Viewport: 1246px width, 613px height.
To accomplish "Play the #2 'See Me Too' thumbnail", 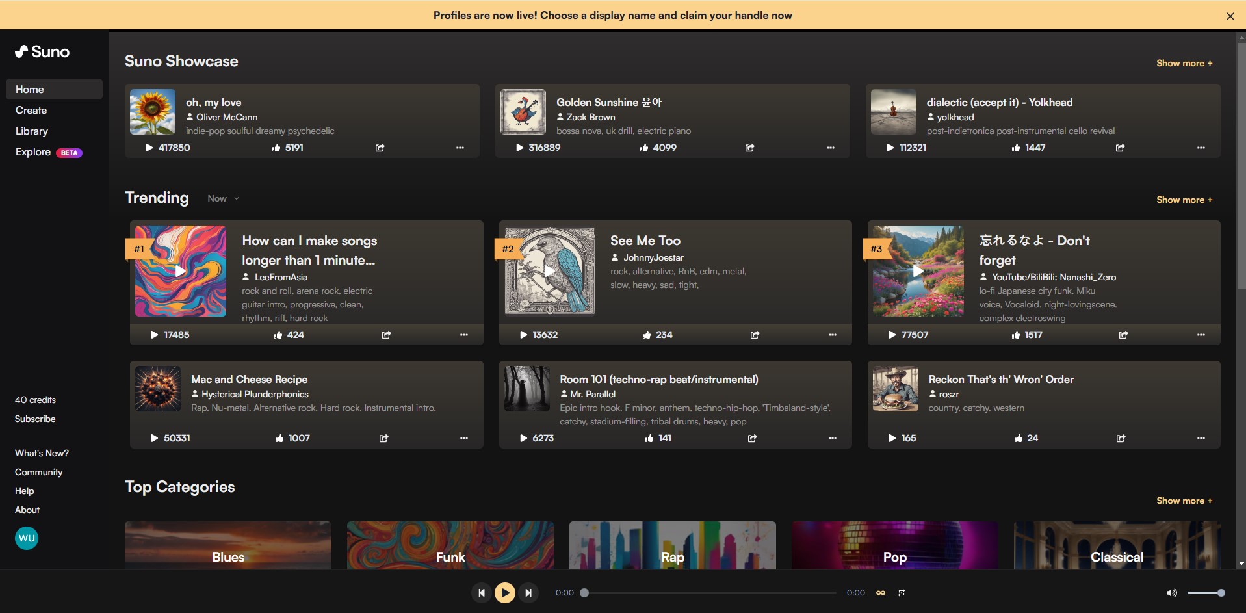I will pyautogui.click(x=550, y=271).
